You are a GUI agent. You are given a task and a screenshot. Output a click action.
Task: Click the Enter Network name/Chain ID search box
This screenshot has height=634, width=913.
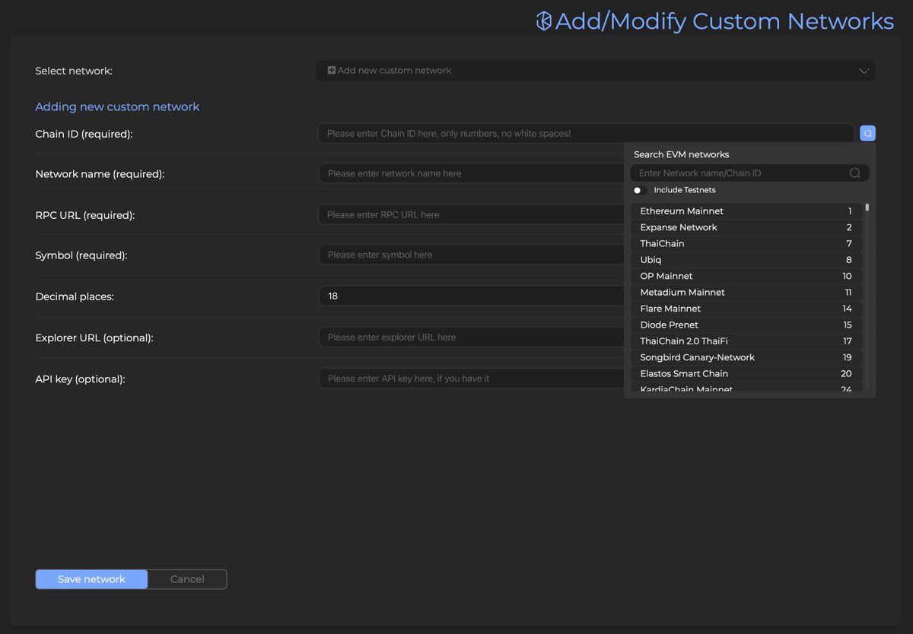749,173
